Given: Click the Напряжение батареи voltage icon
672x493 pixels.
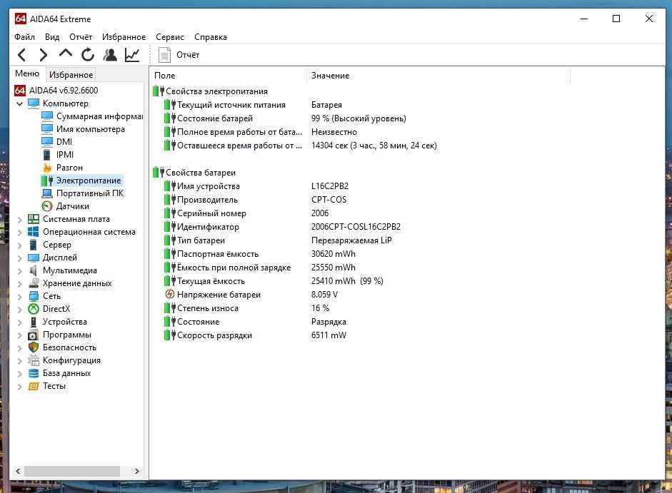Looking at the screenshot, I should 170,294.
